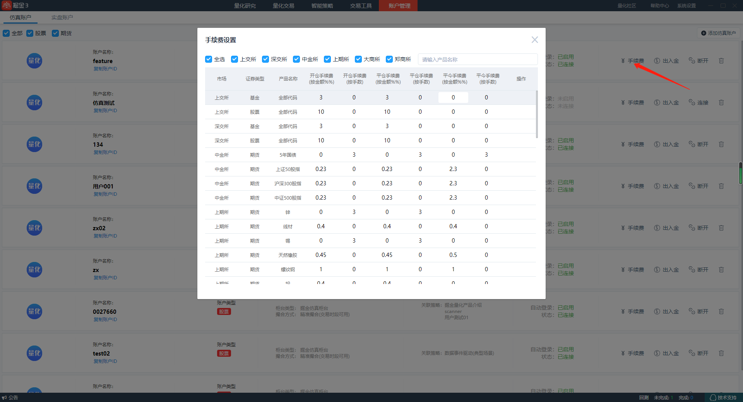This screenshot has width=743, height=402.
Task: Click 断开 for the zx02 account
Action: click(698, 228)
